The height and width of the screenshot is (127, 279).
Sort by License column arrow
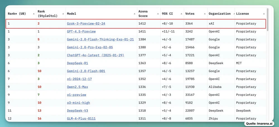pyautogui.click(x=264, y=14)
